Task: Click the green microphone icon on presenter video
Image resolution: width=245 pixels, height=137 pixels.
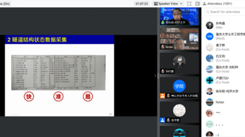Action: tap(163, 22)
